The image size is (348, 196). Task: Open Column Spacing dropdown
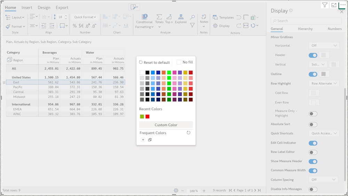click(323, 180)
